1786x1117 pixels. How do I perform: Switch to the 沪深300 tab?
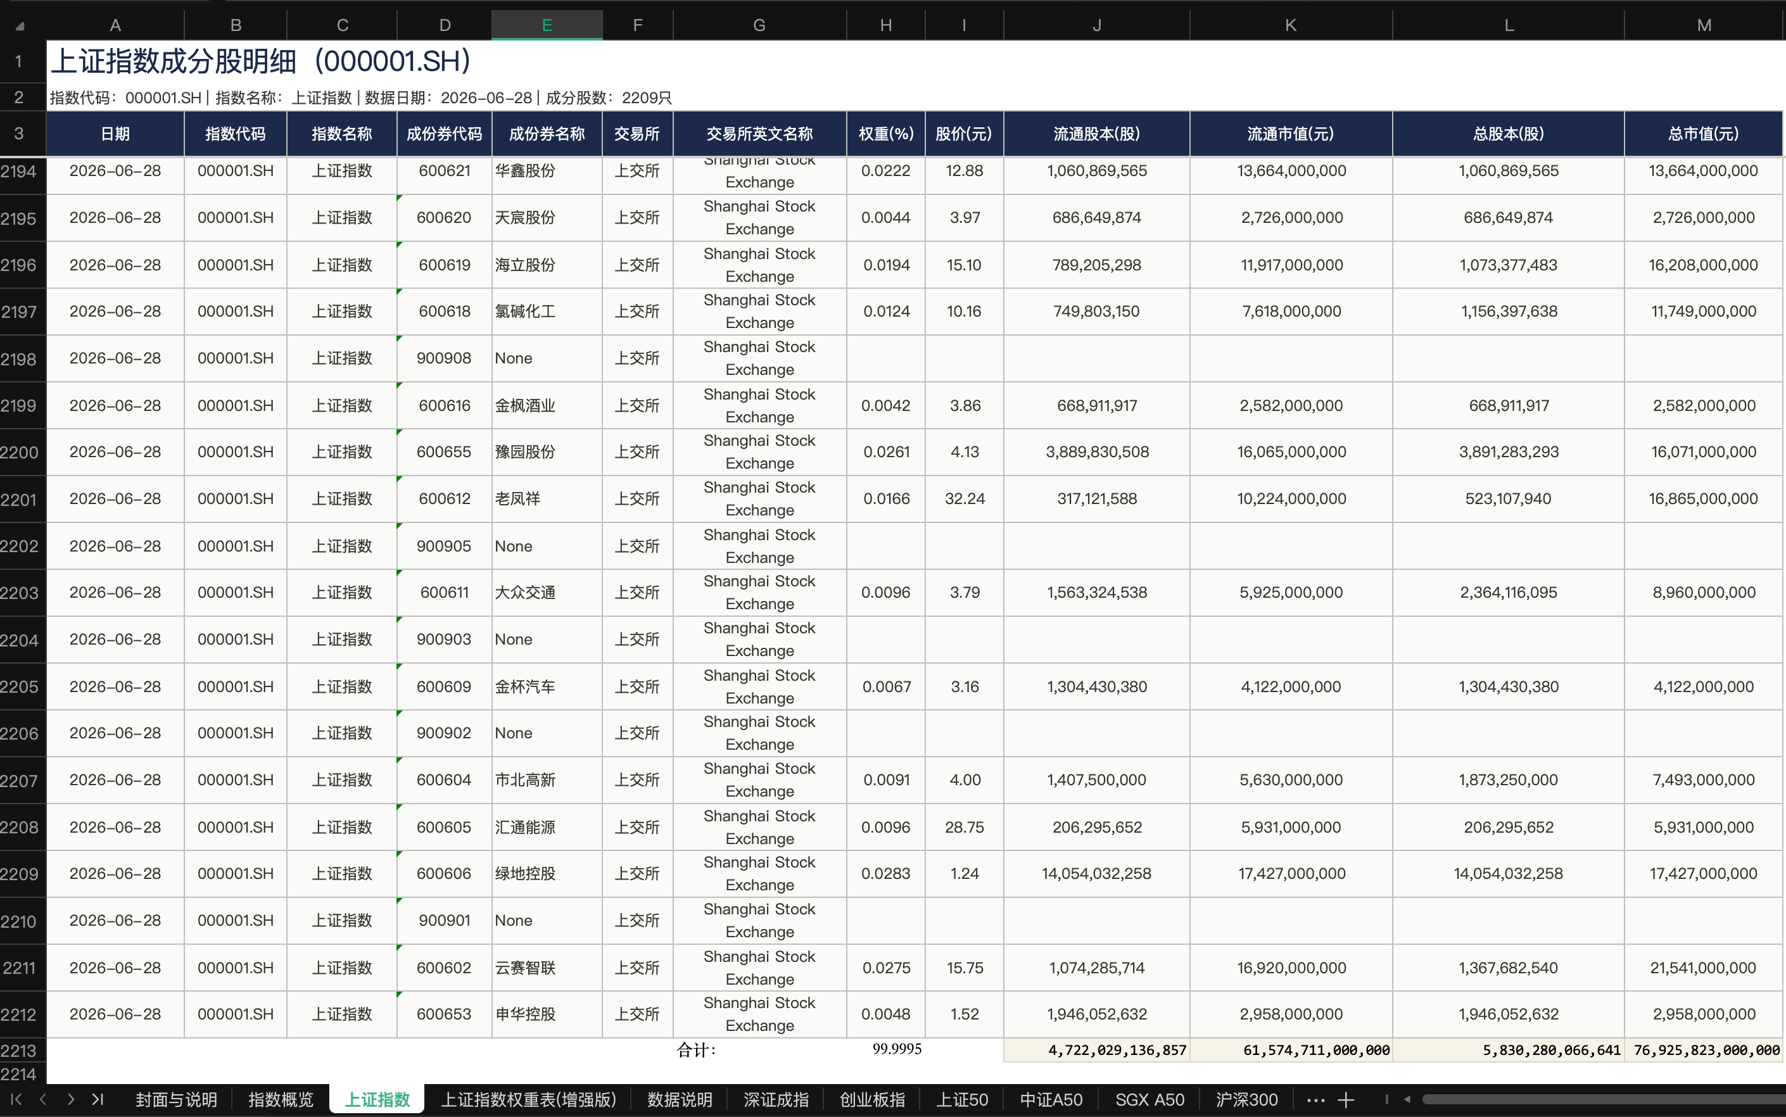coord(1246,1099)
